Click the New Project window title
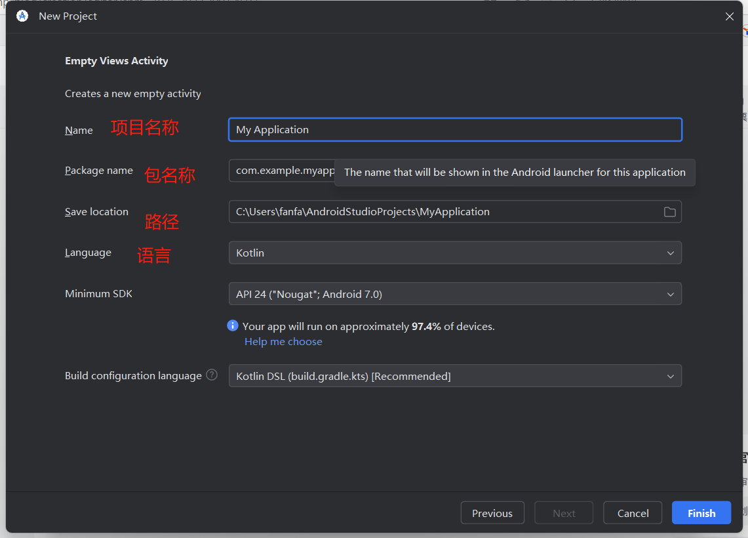 coord(68,16)
